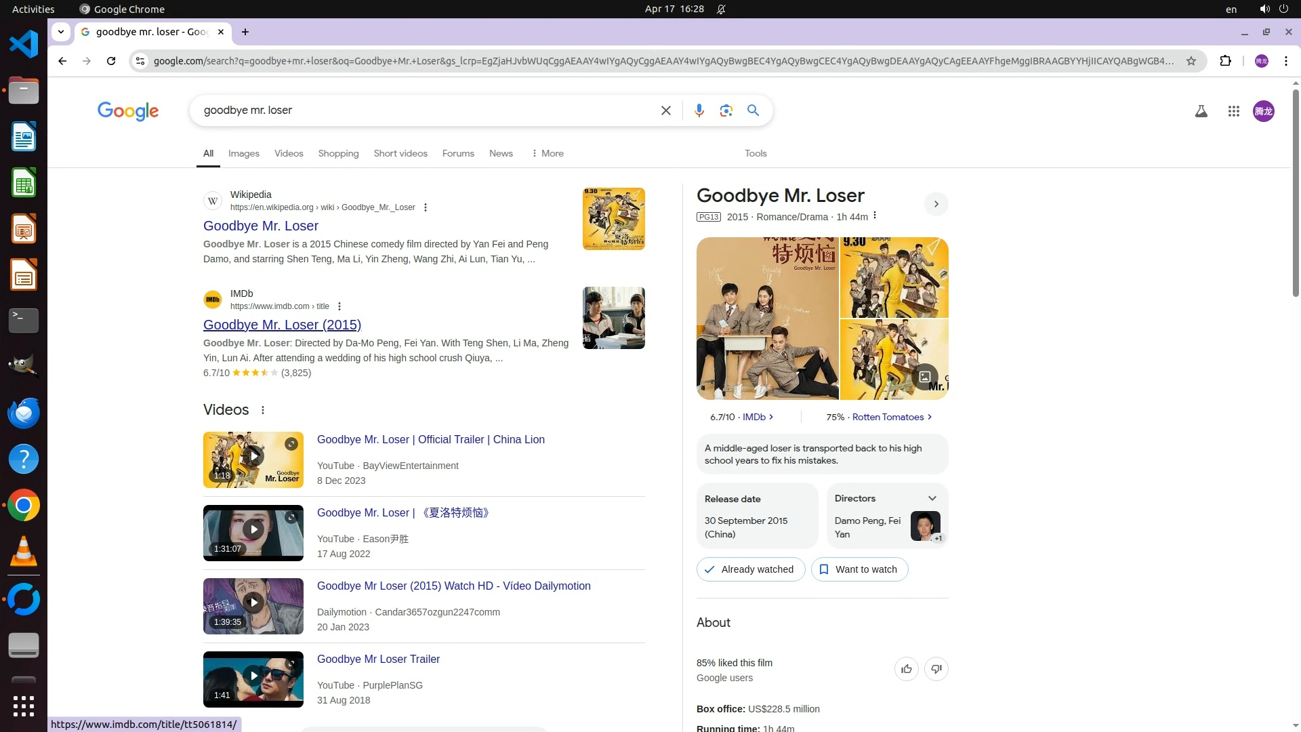Image resolution: width=1301 pixels, height=732 pixels.
Task: Bookmark this page with star icon
Action: point(1191,61)
